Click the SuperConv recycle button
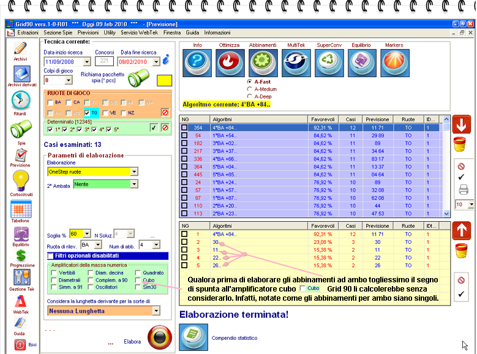This screenshot has width=477, height=354. 329,63
